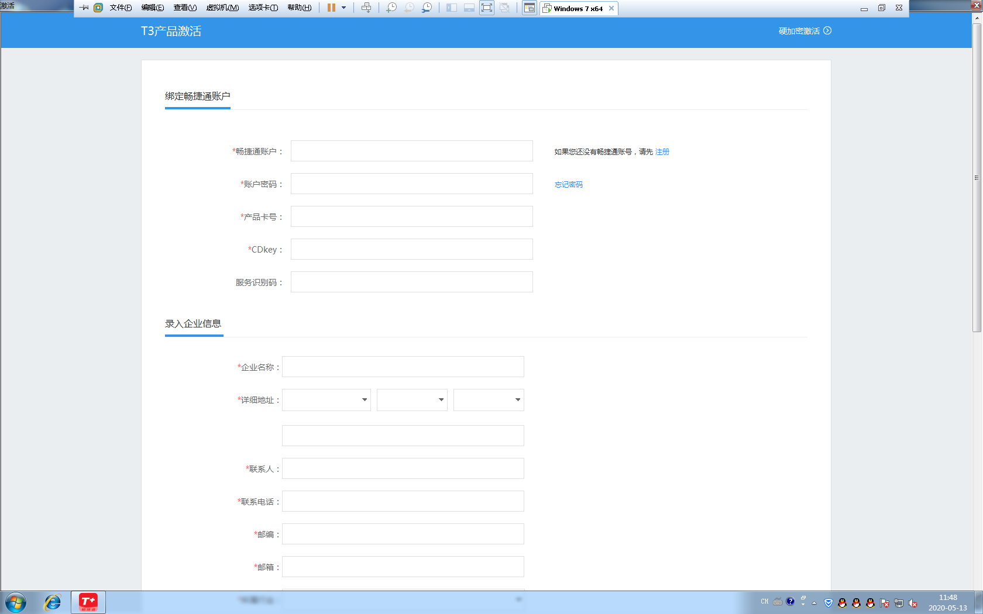Open the middle 详细地址 dropdown
The image size is (983, 614).
(412, 400)
